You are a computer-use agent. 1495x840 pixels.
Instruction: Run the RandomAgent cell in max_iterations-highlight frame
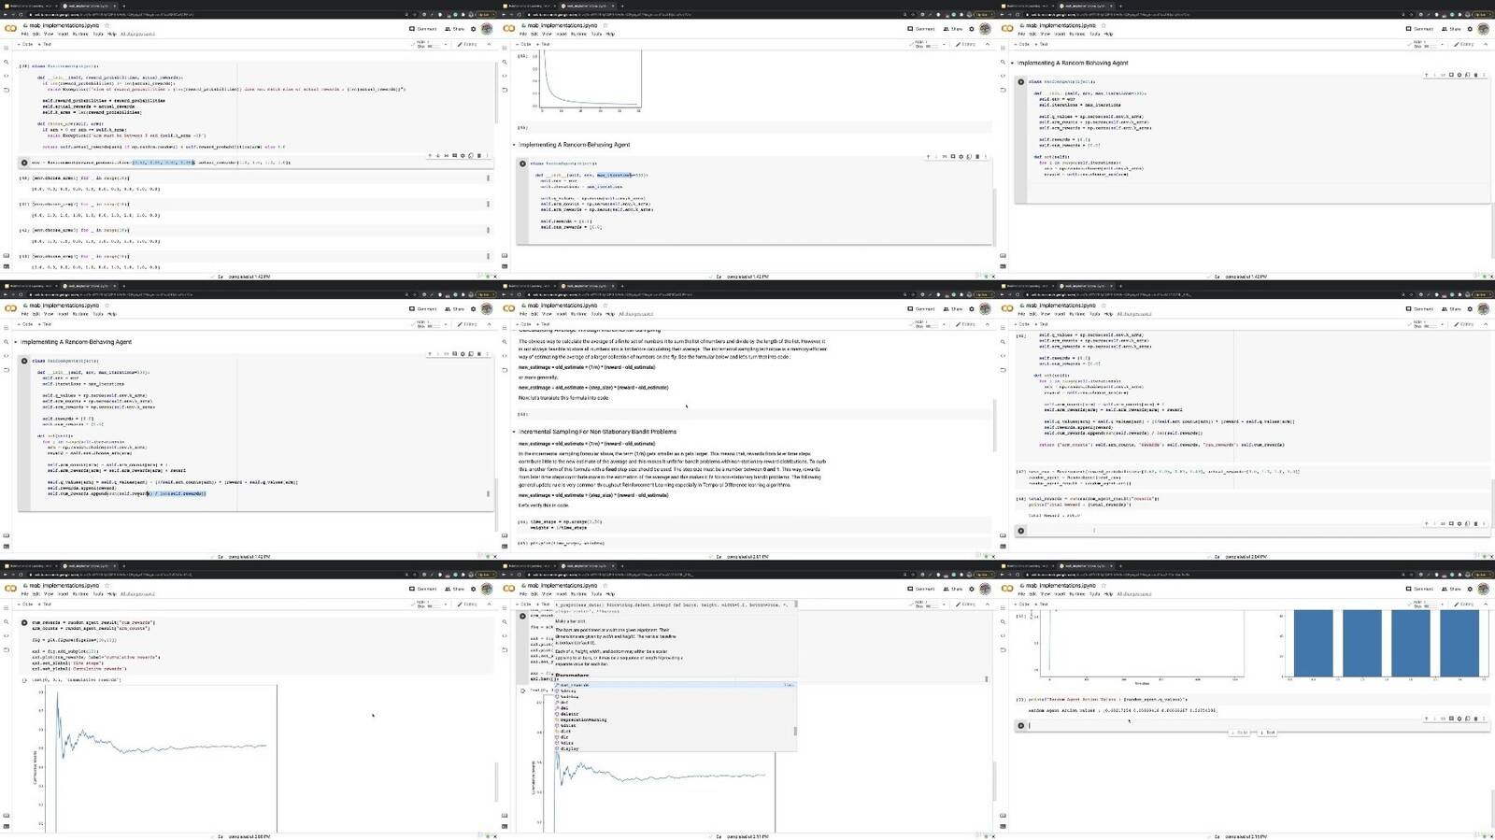tap(523, 164)
